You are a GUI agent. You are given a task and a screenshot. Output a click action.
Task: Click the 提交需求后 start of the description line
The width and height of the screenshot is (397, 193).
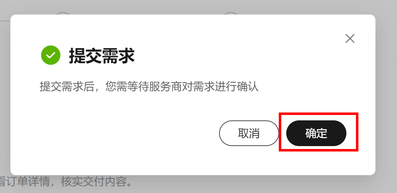point(67,86)
